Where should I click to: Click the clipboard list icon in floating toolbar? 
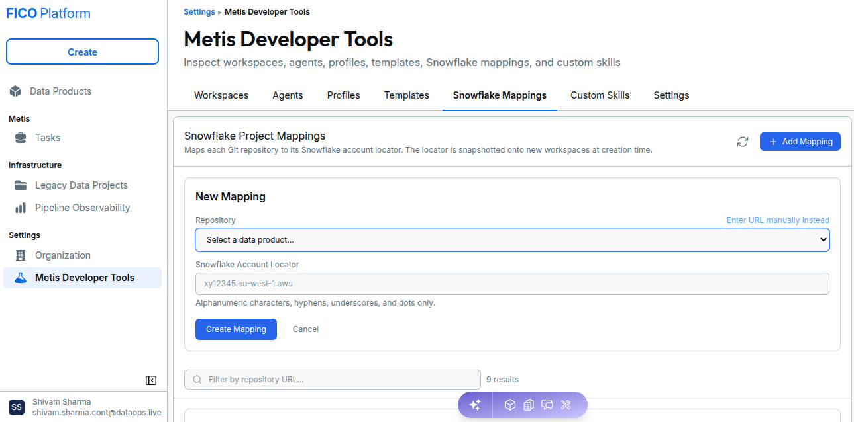click(x=529, y=405)
